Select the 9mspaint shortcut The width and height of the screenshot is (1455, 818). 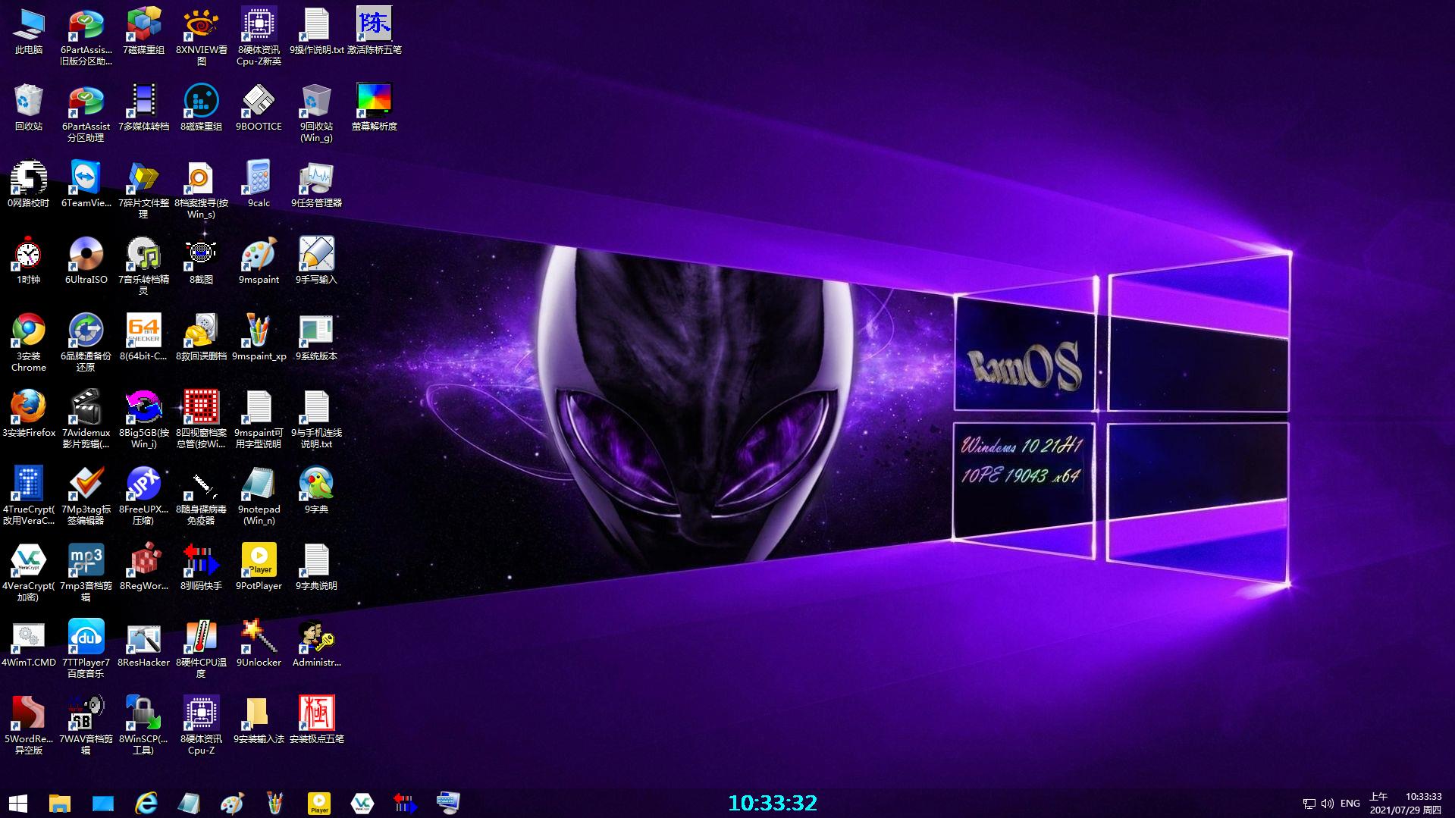click(259, 262)
